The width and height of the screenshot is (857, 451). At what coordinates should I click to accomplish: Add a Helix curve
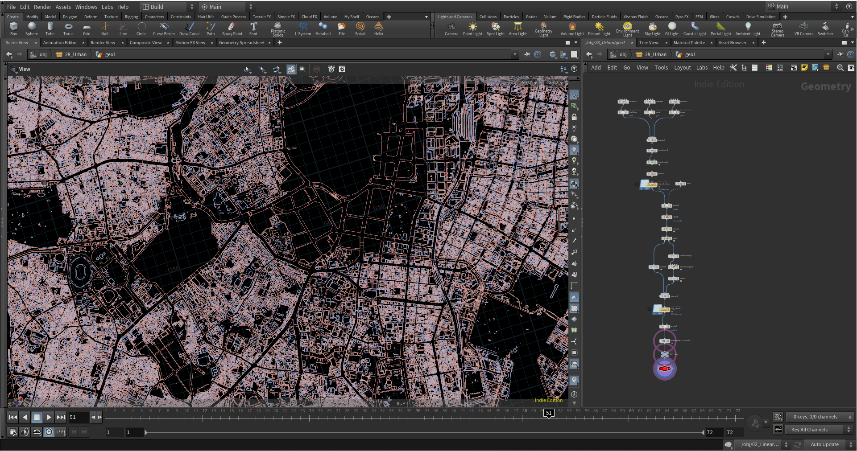click(379, 29)
